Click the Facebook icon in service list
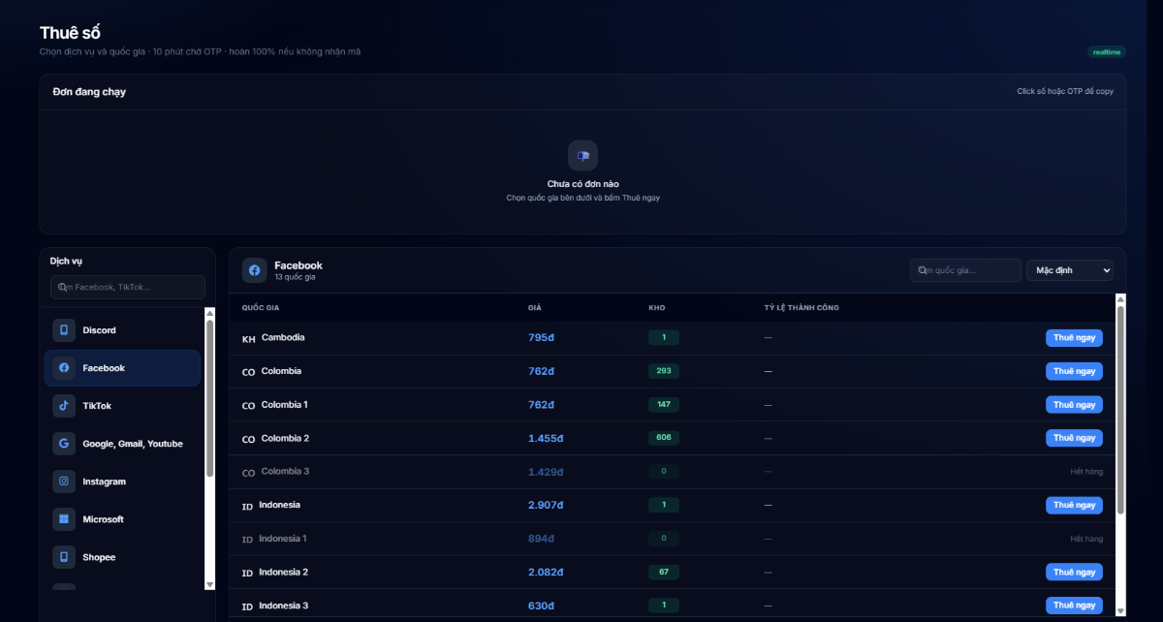The width and height of the screenshot is (1163, 622). [x=64, y=368]
